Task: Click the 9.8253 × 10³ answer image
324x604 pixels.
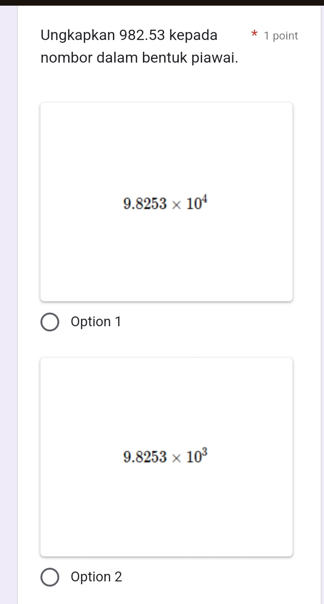Action: pos(166,457)
